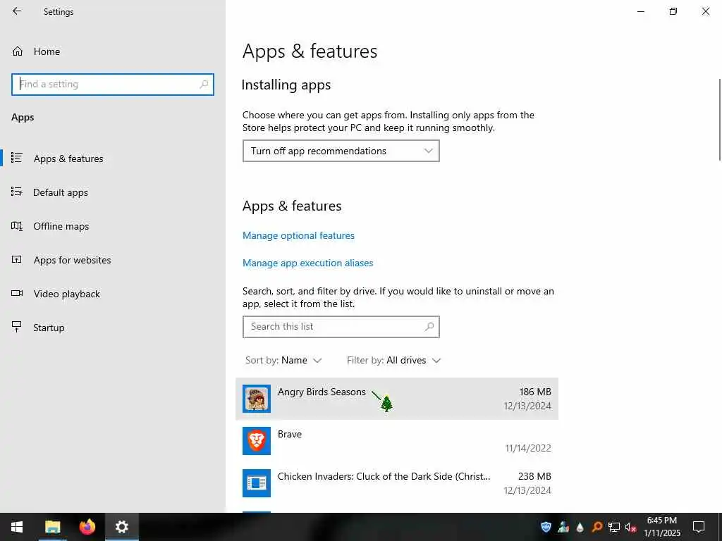The height and width of the screenshot is (541, 722).
Task: Open Windows Security shield tray icon
Action: (x=546, y=527)
